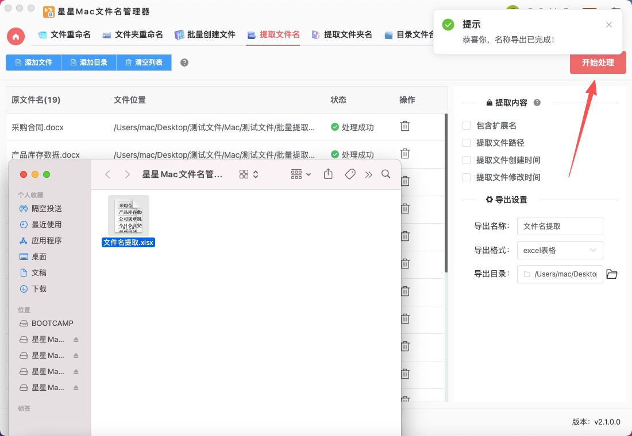632x436 pixels.
Task: Toggle the 提取文件修改时间 checkbox
Action: click(467, 177)
